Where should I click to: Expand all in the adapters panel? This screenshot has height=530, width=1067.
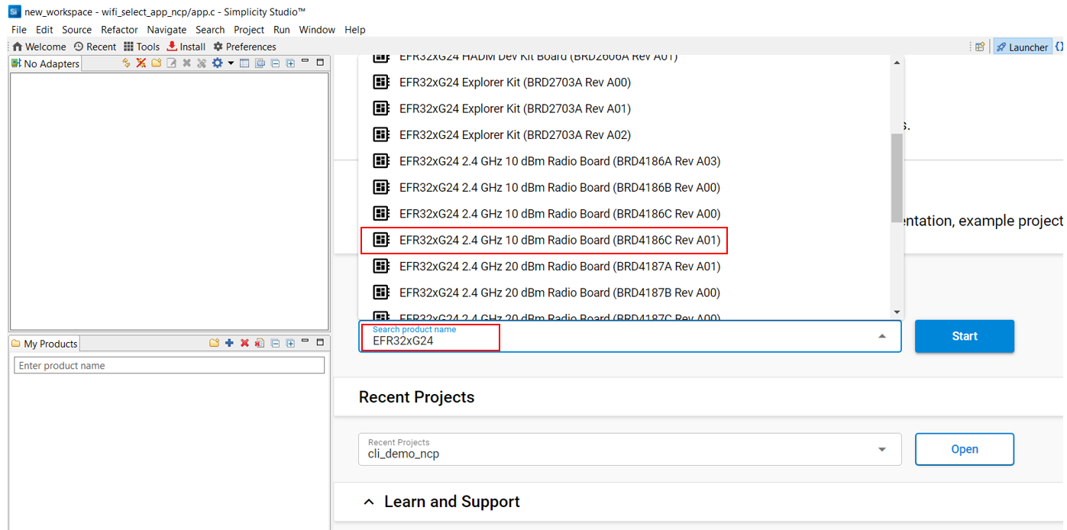point(290,63)
